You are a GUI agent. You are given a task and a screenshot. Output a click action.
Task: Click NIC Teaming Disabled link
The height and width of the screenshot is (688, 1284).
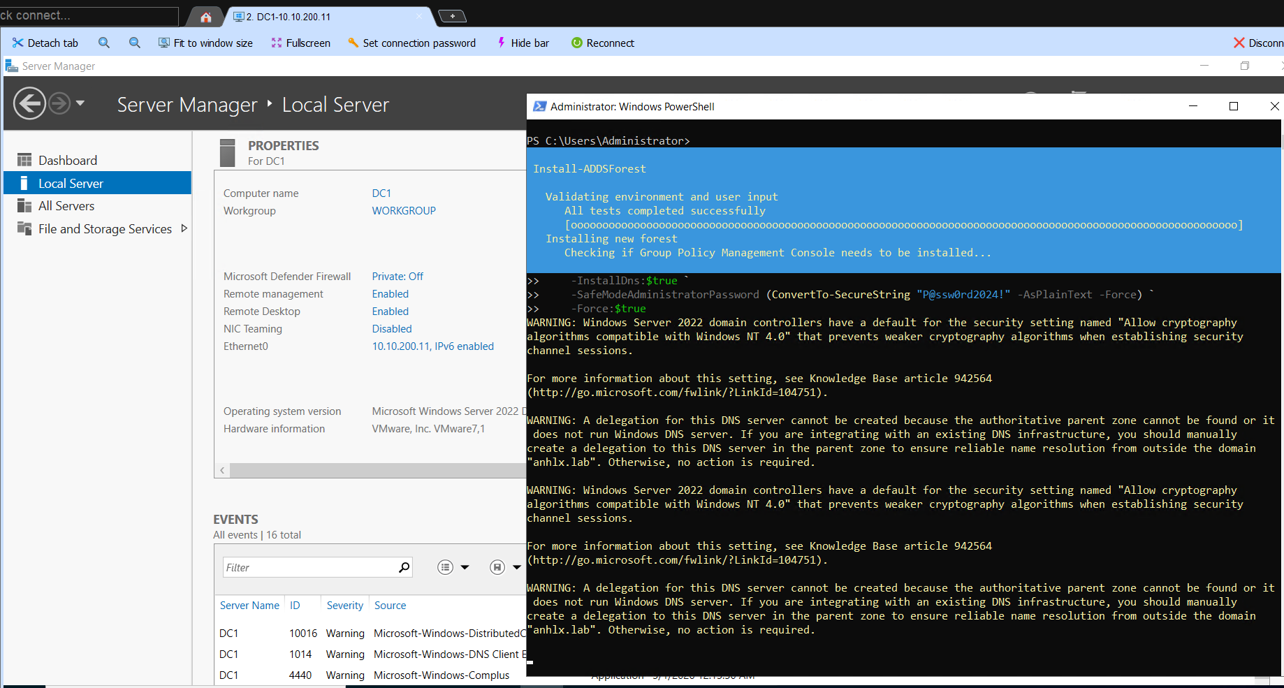point(392,329)
